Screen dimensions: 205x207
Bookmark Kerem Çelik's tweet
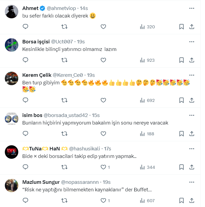pos(181,100)
